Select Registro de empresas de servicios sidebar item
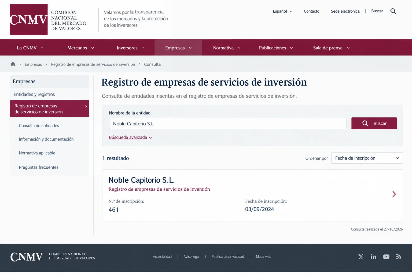This screenshot has width=412, height=275. tap(49, 108)
